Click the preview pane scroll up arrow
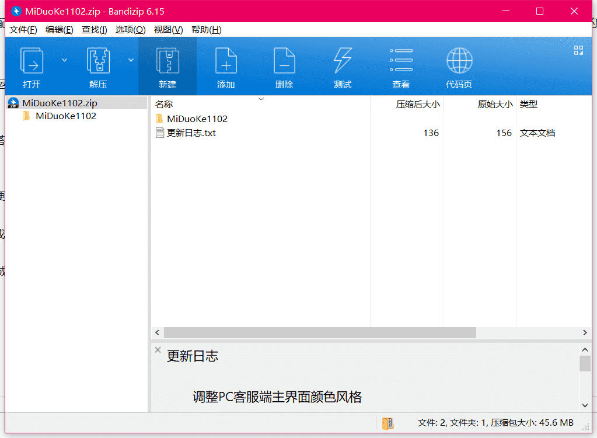The height and width of the screenshot is (438, 597). pos(585,349)
